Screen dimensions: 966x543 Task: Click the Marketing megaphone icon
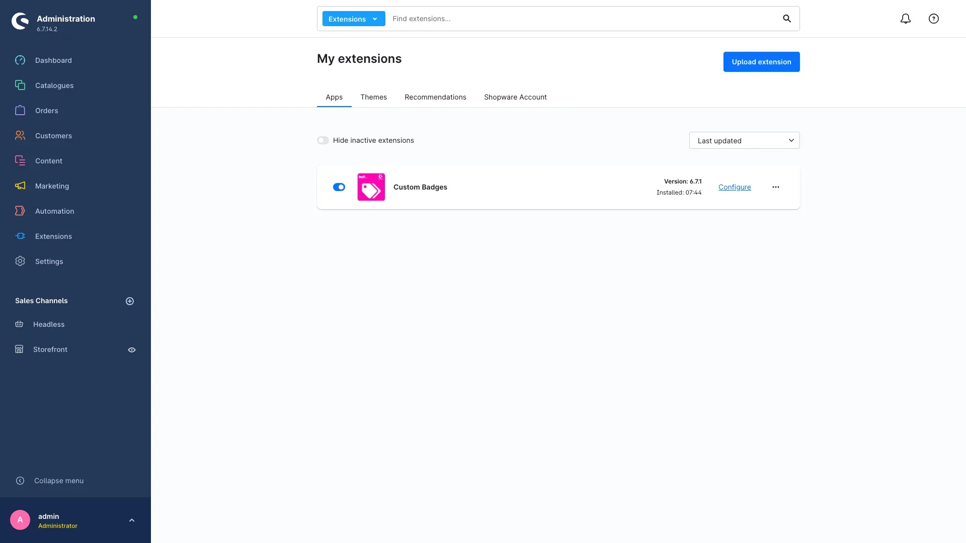[x=20, y=186]
